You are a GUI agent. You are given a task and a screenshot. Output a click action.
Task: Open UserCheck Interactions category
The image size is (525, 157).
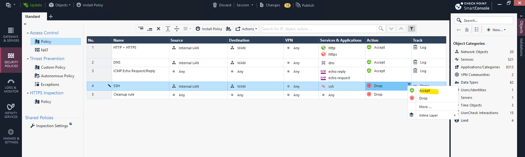pos(484,113)
